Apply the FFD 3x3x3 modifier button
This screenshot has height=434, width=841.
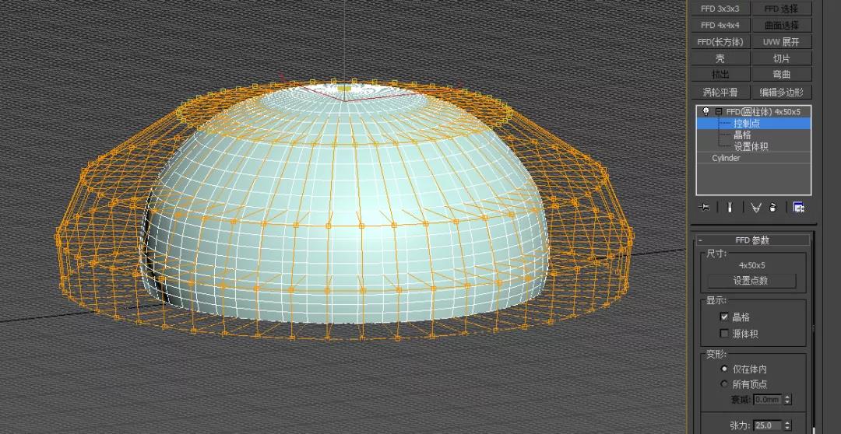pyautogui.click(x=720, y=9)
